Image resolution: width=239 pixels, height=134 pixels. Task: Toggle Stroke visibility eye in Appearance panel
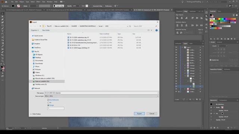tap(211, 108)
